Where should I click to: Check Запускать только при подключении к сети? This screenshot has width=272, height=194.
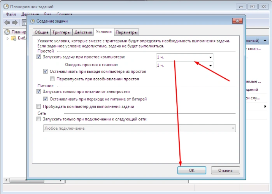(39, 119)
